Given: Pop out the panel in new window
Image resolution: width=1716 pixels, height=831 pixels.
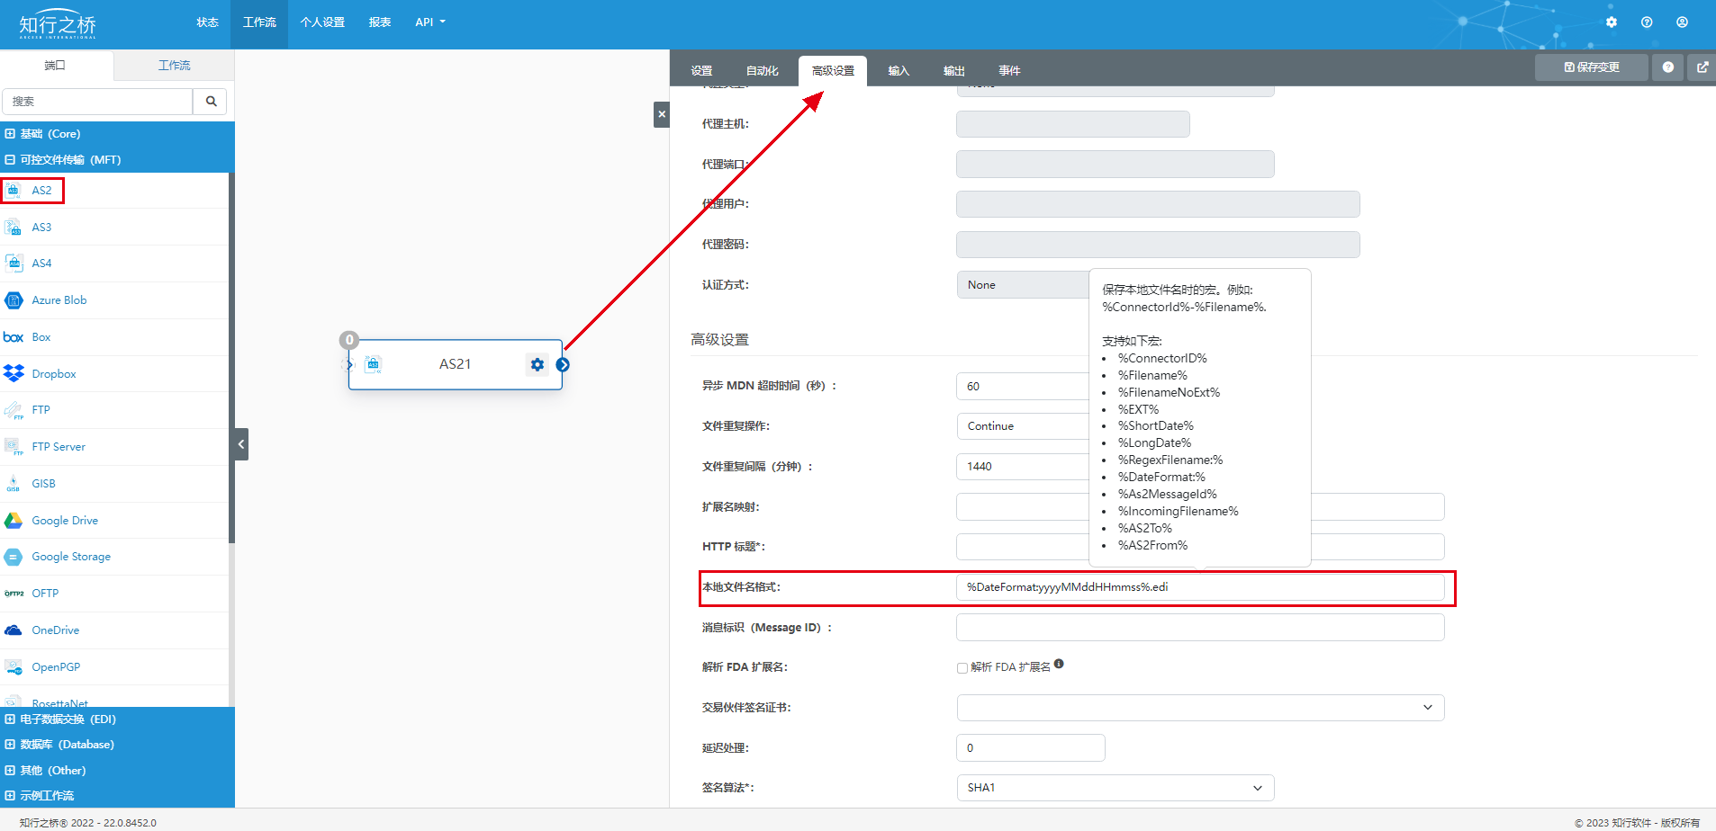Looking at the screenshot, I should [1702, 67].
